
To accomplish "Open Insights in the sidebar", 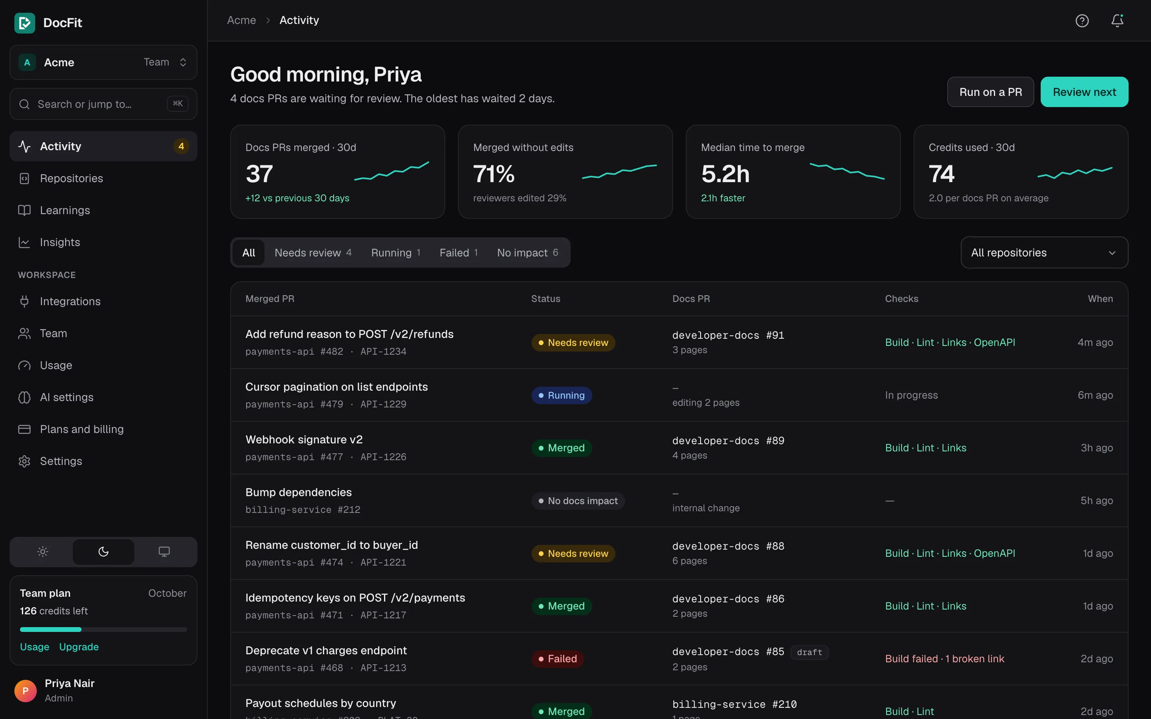I will [x=103, y=242].
